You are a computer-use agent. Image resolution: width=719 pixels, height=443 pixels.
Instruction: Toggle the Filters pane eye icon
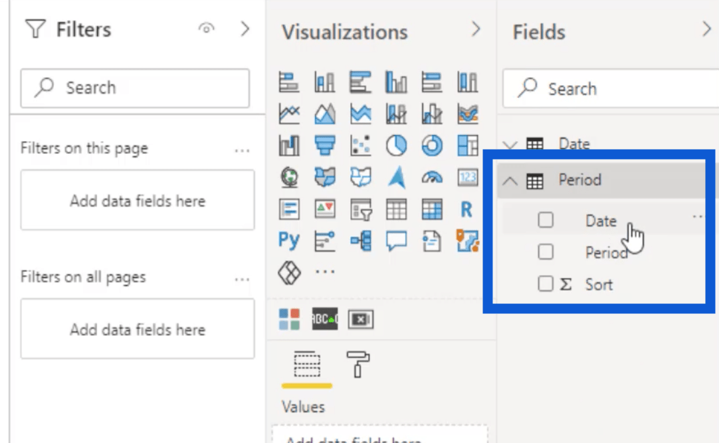click(x=207, y=29)
